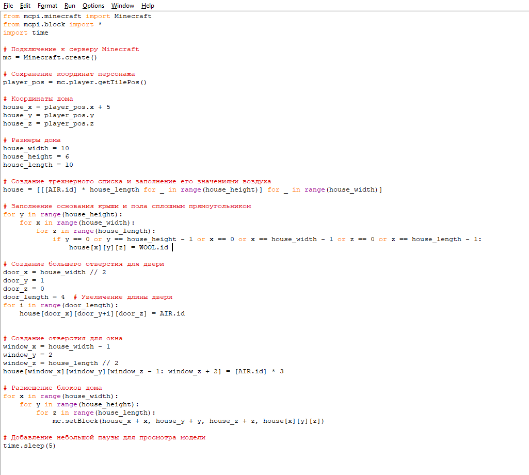The image size is (529, 475).
Task: Click unindented line 'for x in range(house_width):'
Action: coord(61,397)
